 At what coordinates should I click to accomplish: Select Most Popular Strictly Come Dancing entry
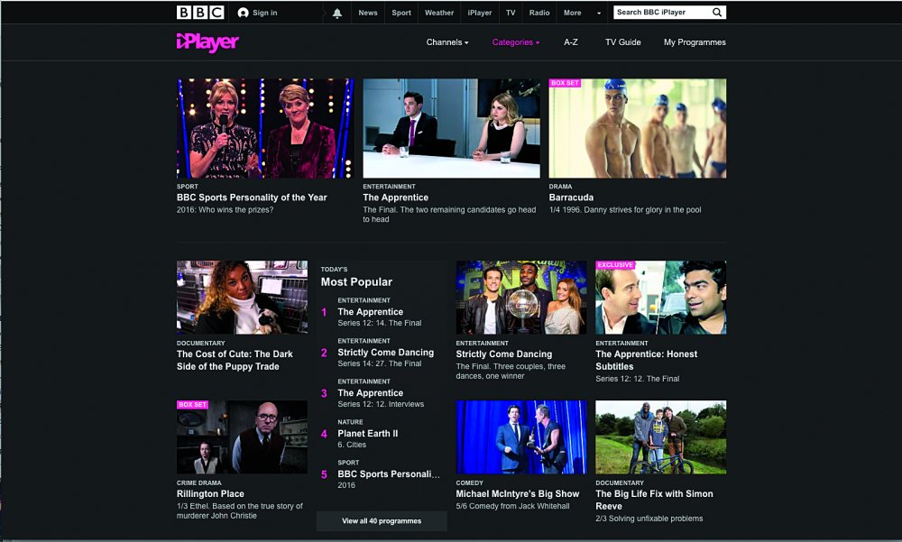pyautogui.click(x=385, y=352)
